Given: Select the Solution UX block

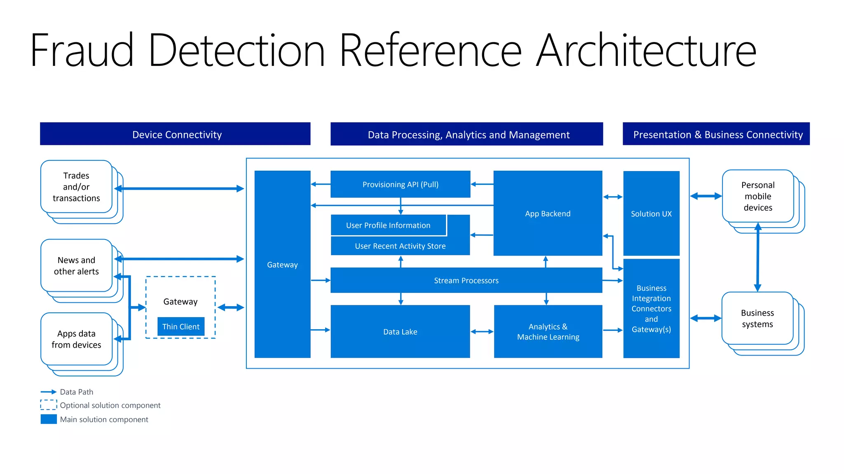Looking at the screenshot, I should pos(651,214).
